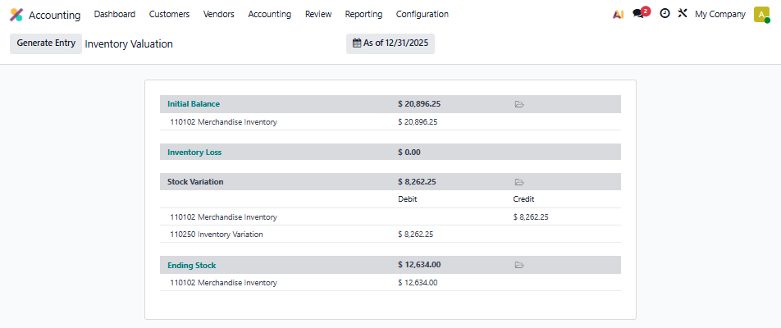Screen dimensions: 781x328
Task: Open the As of 12/31/2025 date picker
Action: point(390,43)
